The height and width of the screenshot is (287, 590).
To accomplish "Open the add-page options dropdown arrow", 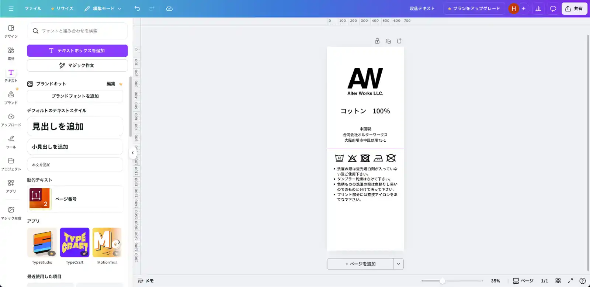I will click(x=398, y=264).
